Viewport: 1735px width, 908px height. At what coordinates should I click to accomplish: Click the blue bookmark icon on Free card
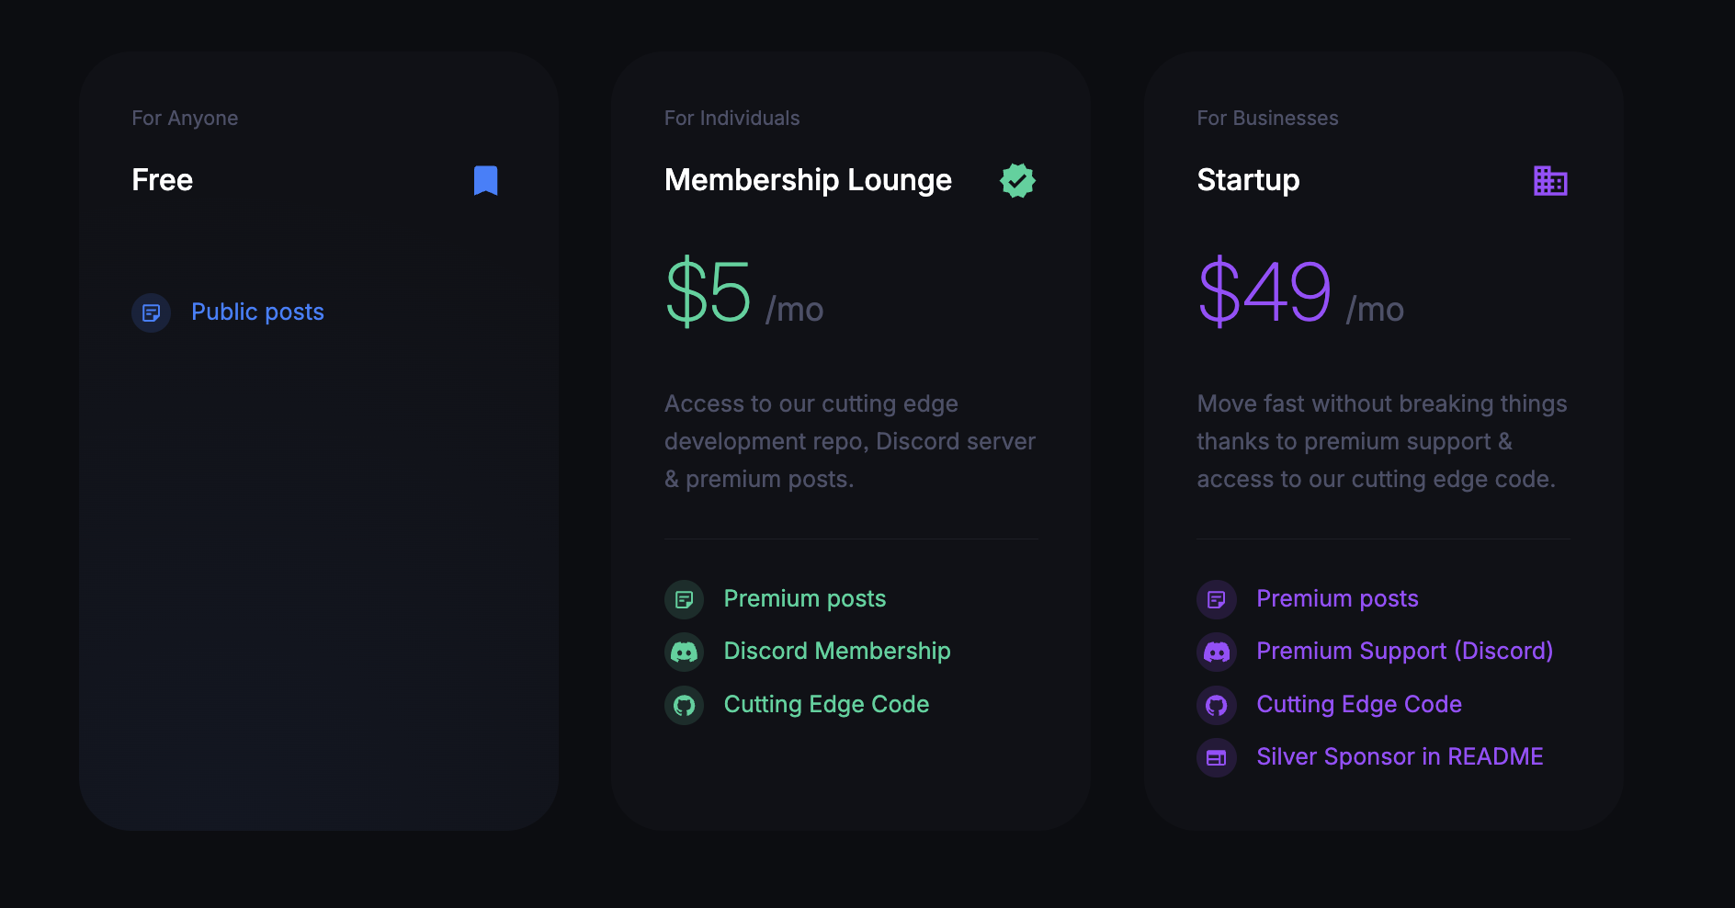click(x=485, y=180)
